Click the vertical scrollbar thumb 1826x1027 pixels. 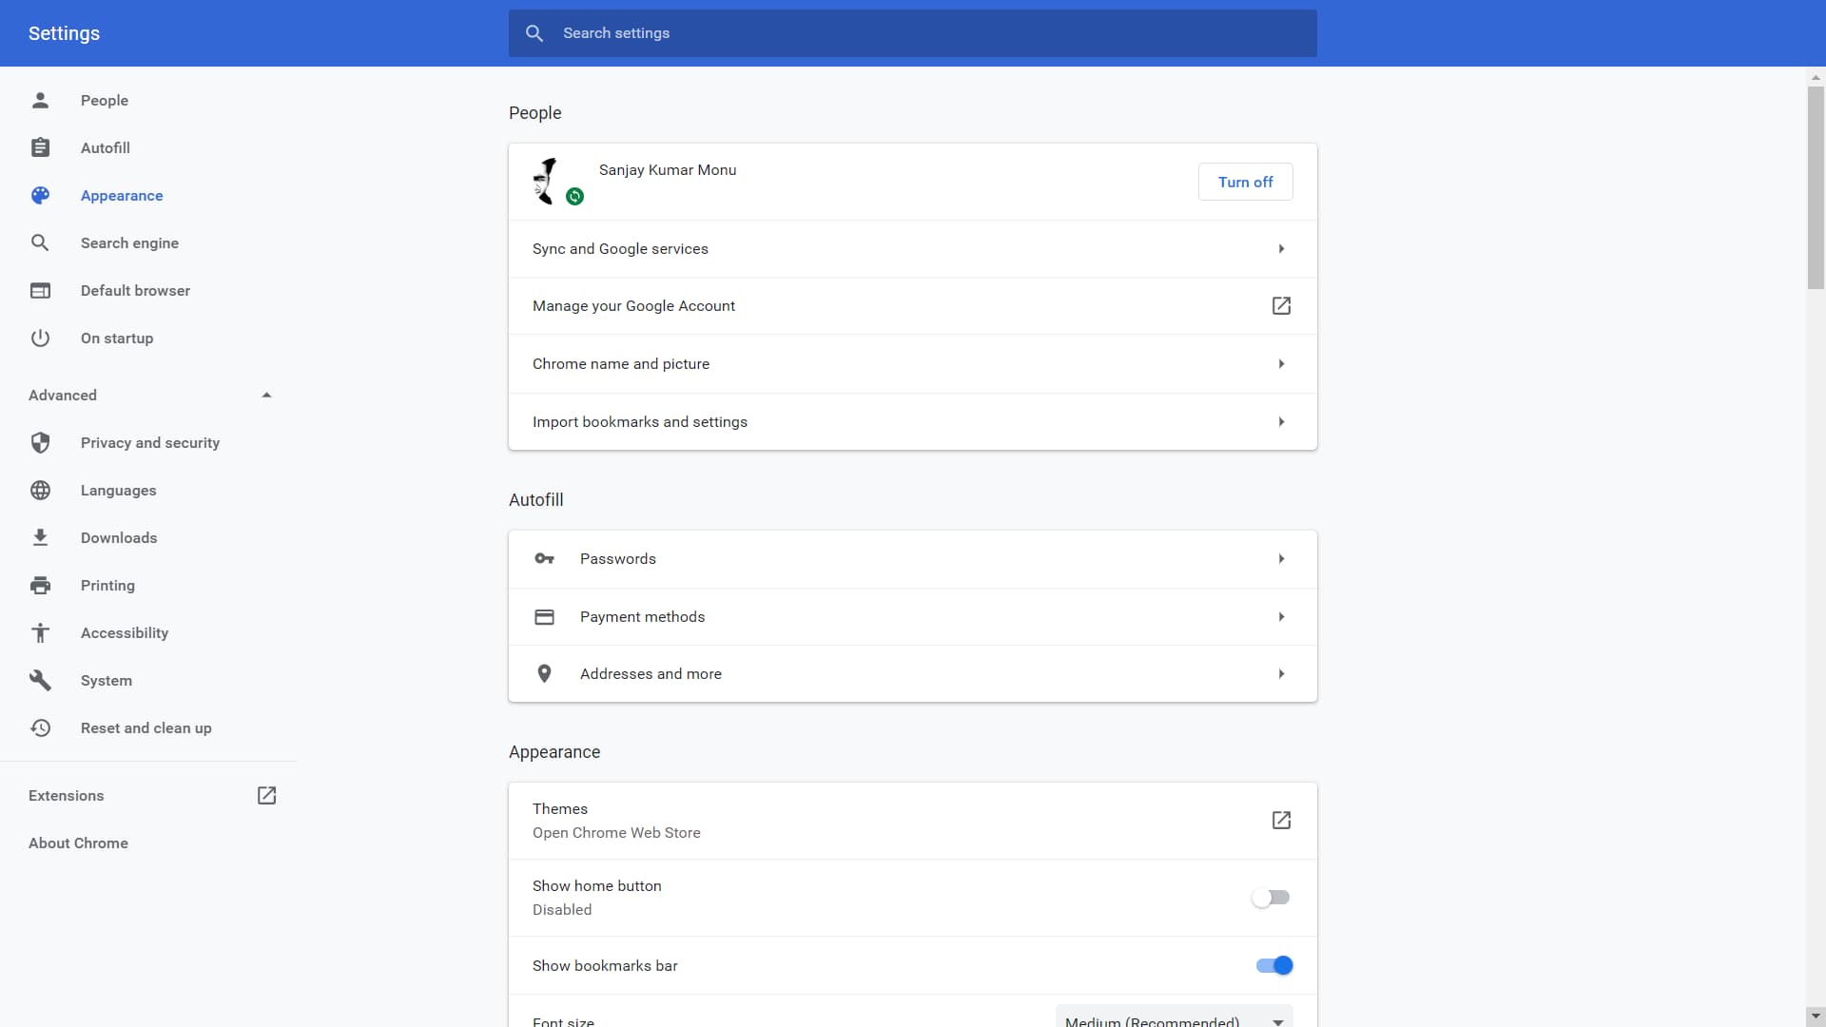click(1816, 187)
